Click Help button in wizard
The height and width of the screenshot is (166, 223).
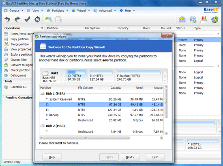pos(52,157)
